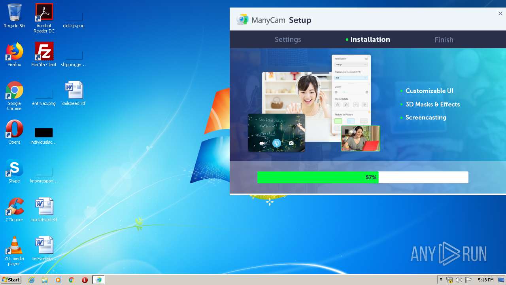Image resolution: width=506 pixels, height=285 pixels.
Task: Click the 3D Masks & Effects text
Action: point(432,104)
